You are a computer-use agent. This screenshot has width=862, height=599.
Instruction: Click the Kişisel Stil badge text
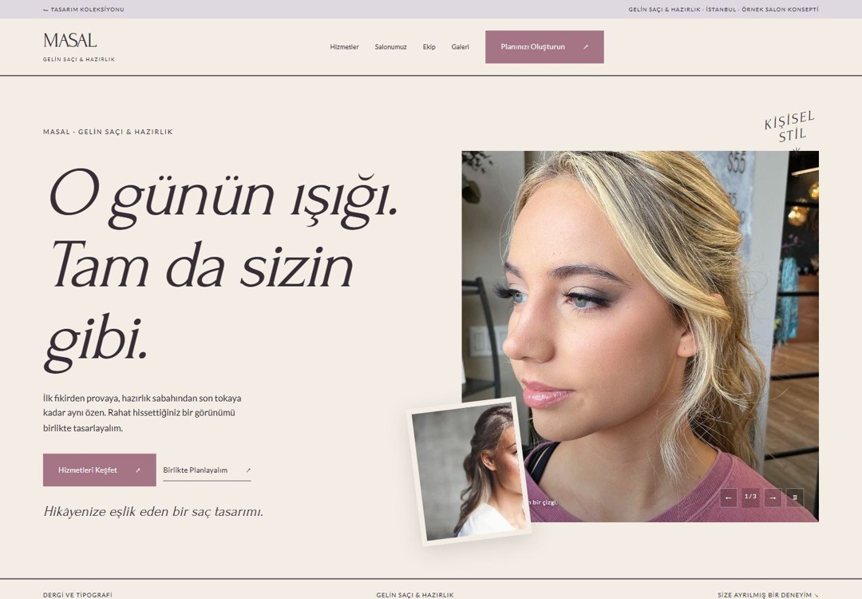pos(789,127)
